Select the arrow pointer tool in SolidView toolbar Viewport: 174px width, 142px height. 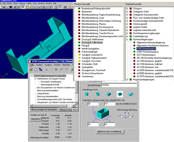[23, 7]
